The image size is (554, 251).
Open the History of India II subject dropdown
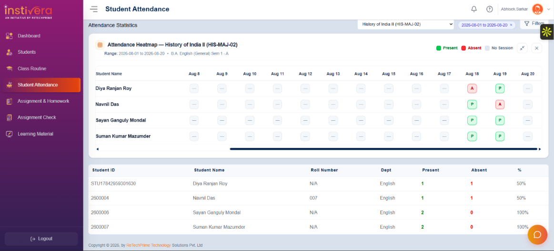405,24
